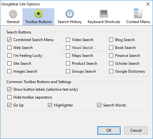The image size is (153, 139).
Task: Open the General gear icon tab
Action: [x=13, y=14]
